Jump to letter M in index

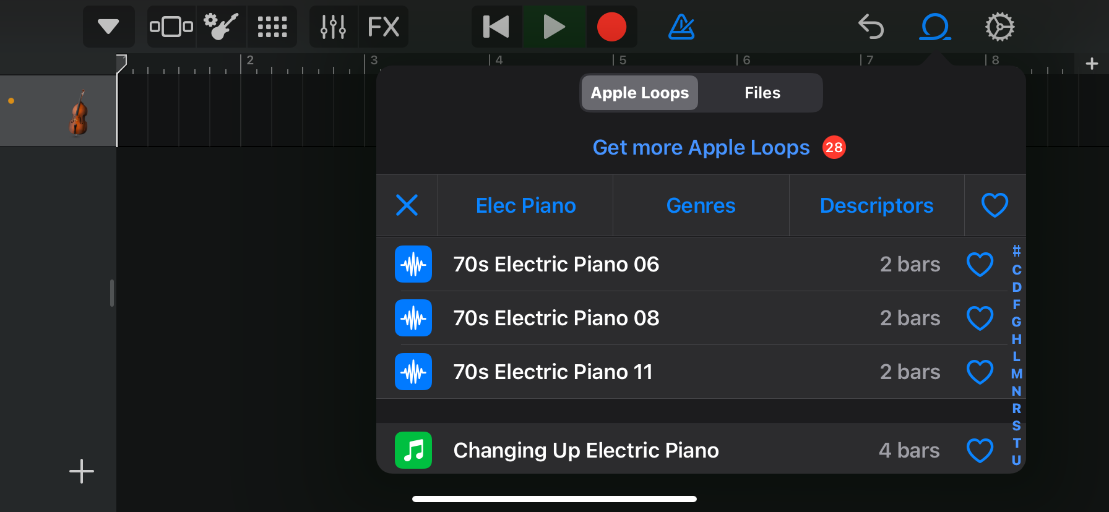point(1016,373)
